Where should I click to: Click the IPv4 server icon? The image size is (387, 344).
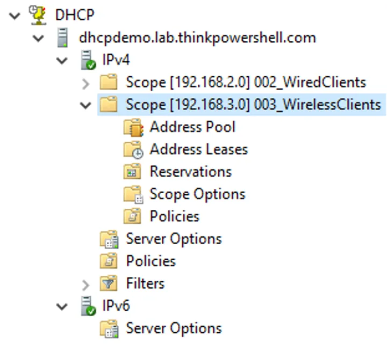point(87,60)
